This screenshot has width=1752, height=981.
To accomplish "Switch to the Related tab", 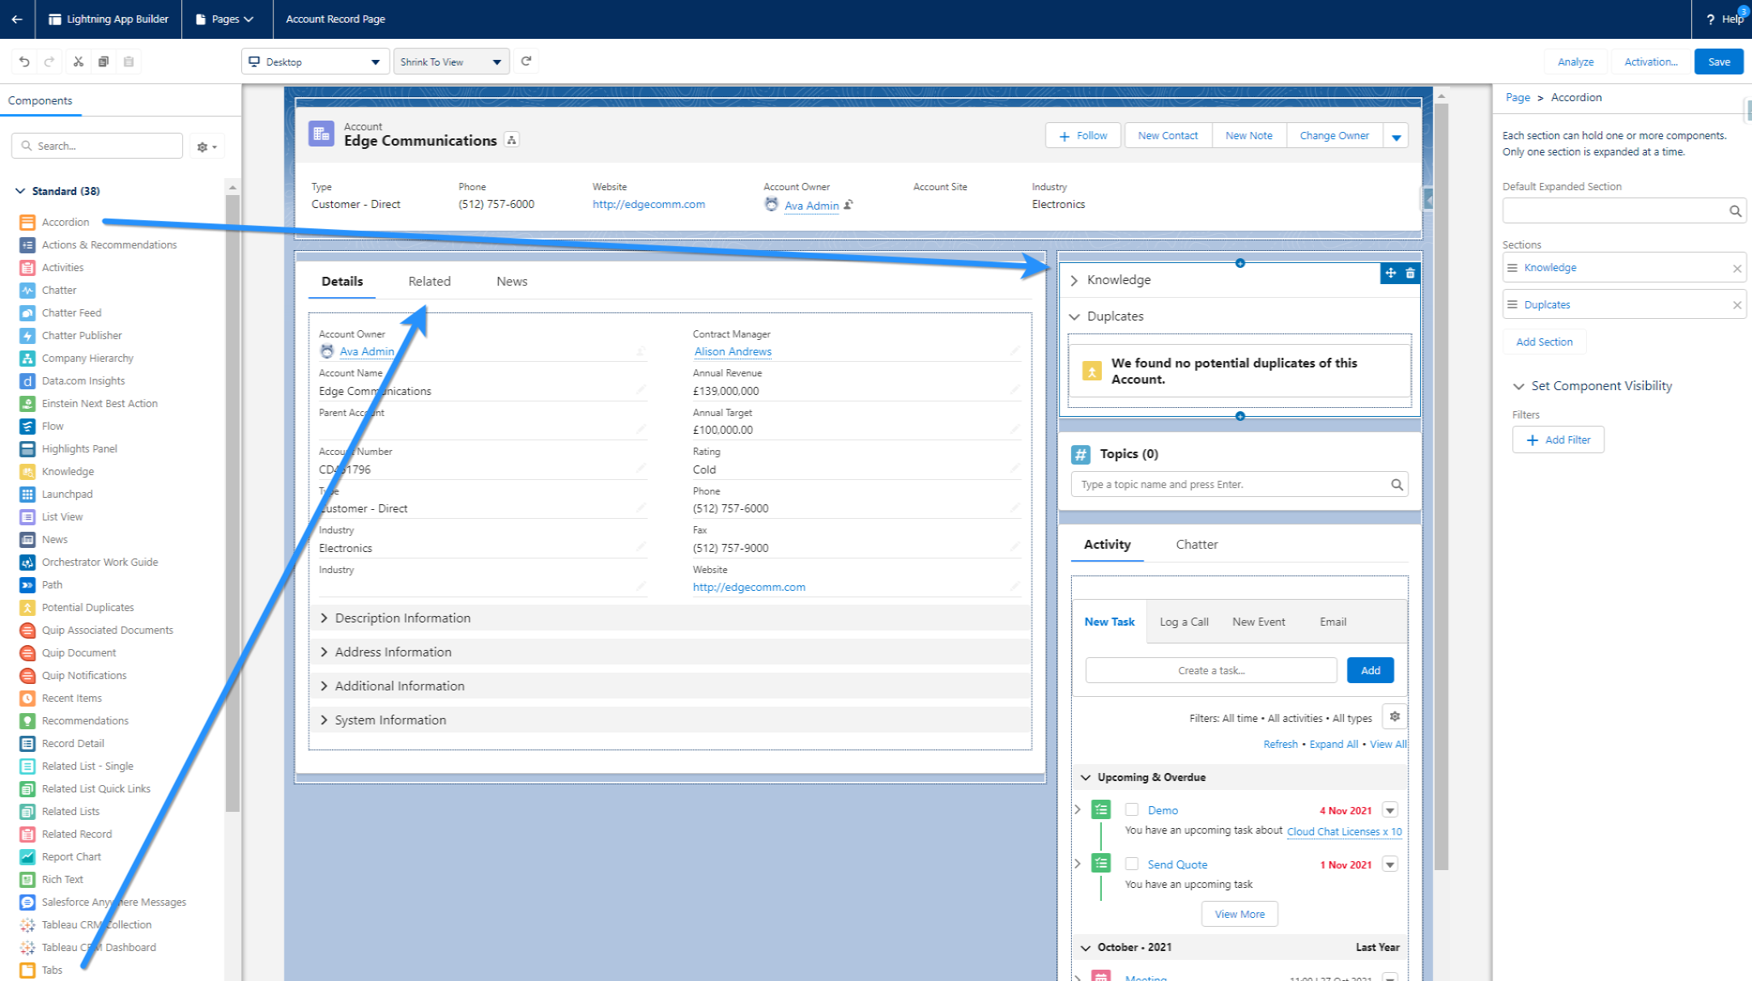I will [431, 280].
